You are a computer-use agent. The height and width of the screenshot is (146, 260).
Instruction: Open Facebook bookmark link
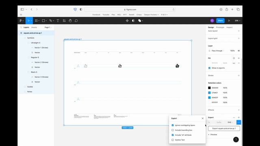96,15
